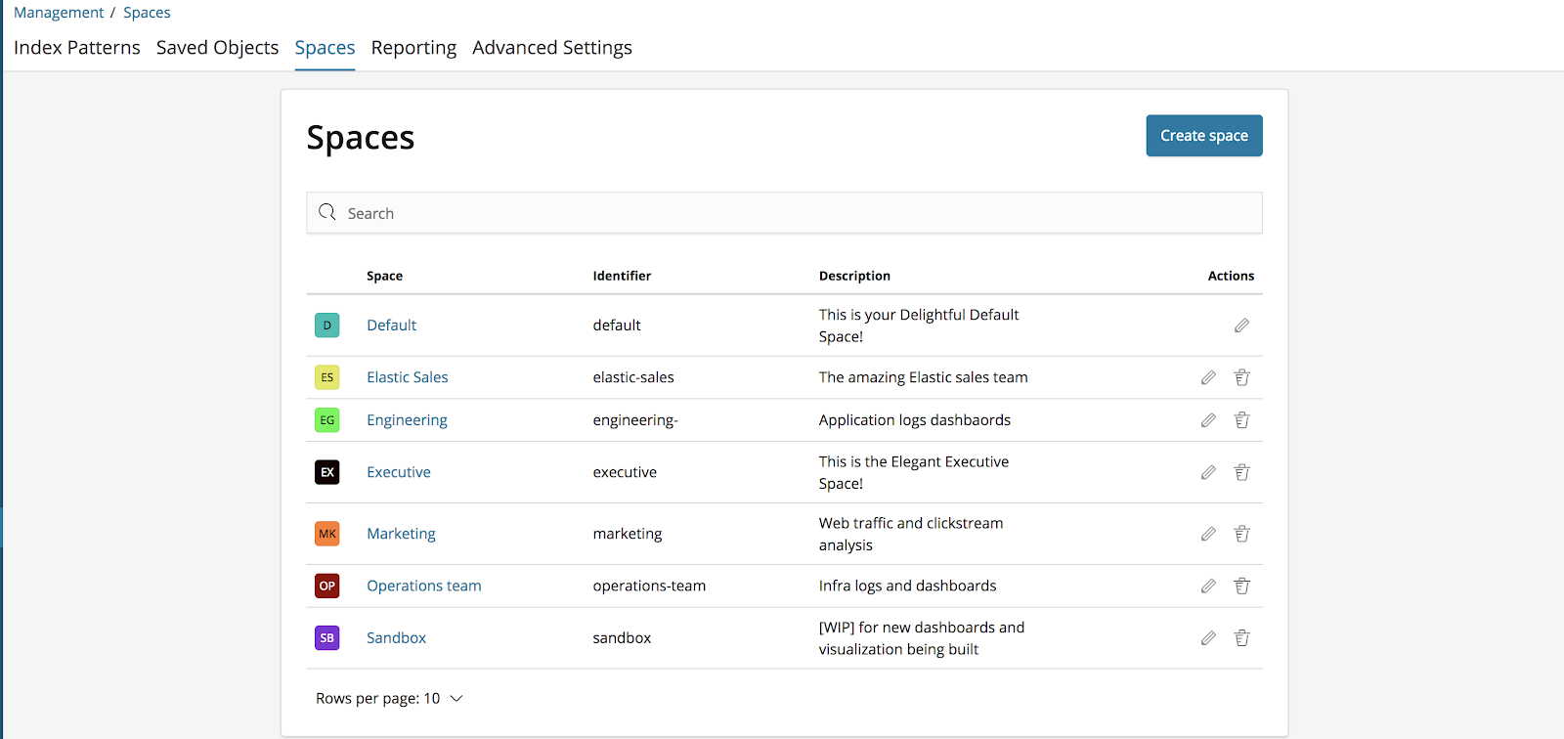Edit the Sandbox space with pencil icon
This screenshot has width=1564, height=739.
click(x=1208, y=638)
